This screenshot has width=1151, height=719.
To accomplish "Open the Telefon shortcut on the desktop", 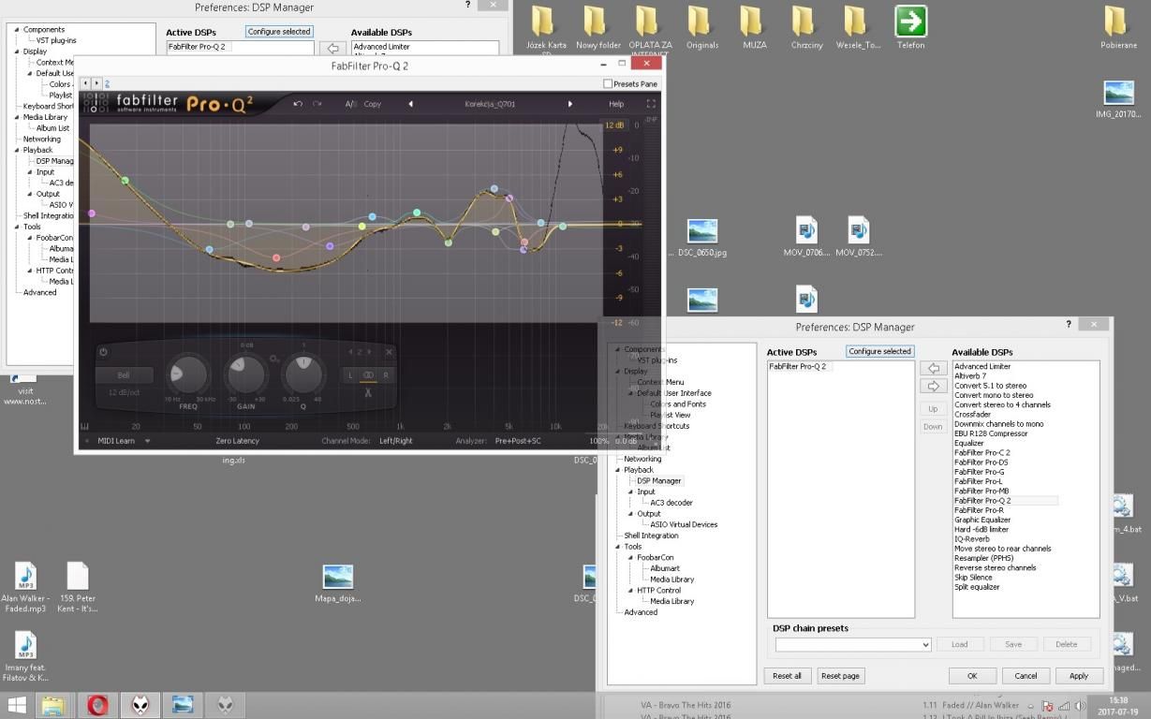I will coord(910,27).
